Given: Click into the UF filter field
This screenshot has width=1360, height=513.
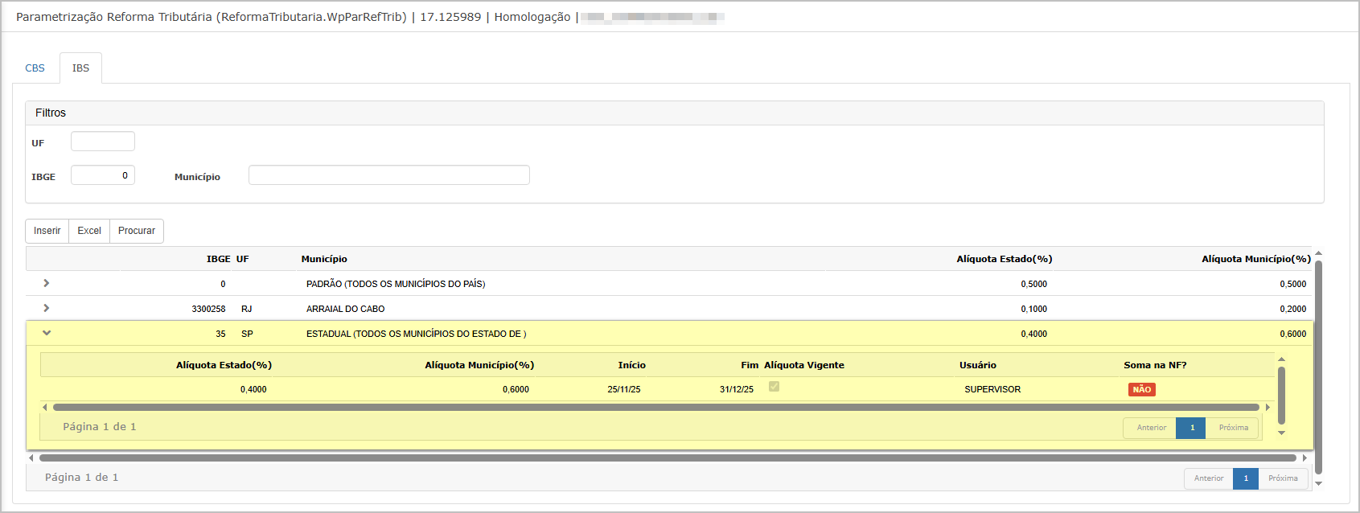Looking at the screenshot, I should coord(103,142).
